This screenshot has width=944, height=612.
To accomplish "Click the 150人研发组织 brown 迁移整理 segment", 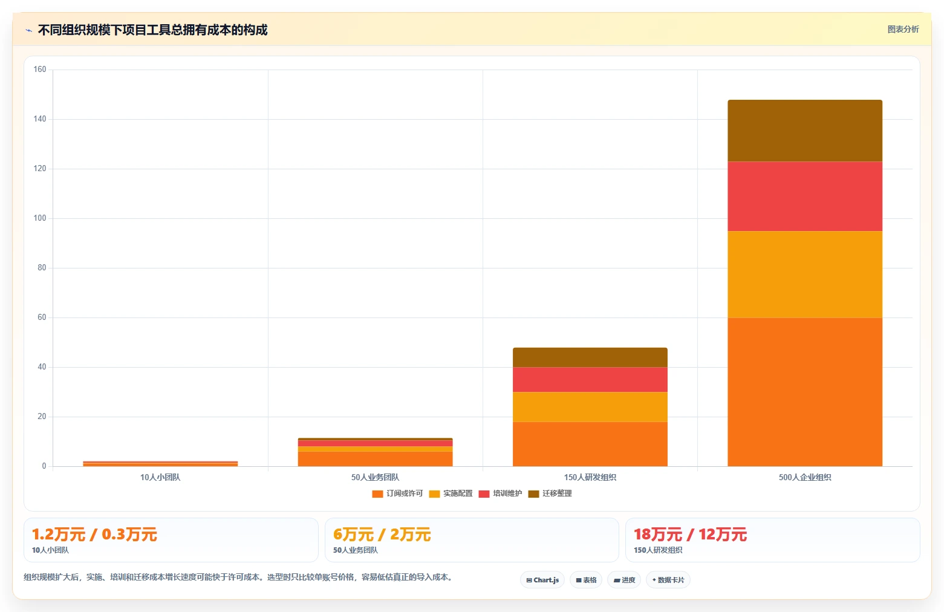I will 590,357.
